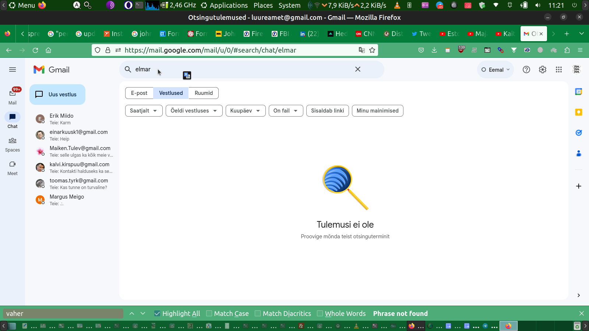Open Google Contacts side panel

(x=579, y=153)
